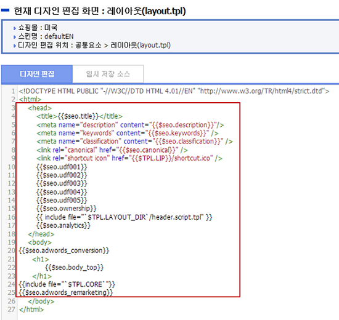Viewport: 339px width, 320px height.
Task: Click the header.script.tpl include line
Action: pos(125,217)
